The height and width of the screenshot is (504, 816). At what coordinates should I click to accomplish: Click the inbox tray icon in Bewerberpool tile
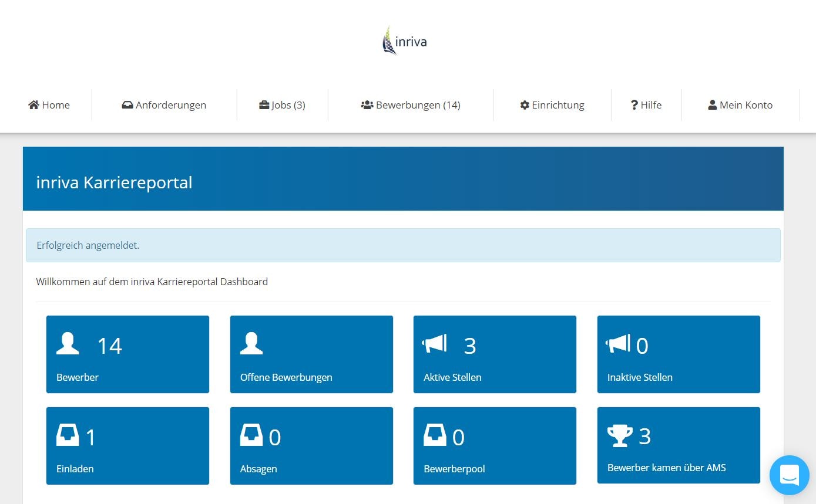[x=435, y=435]
